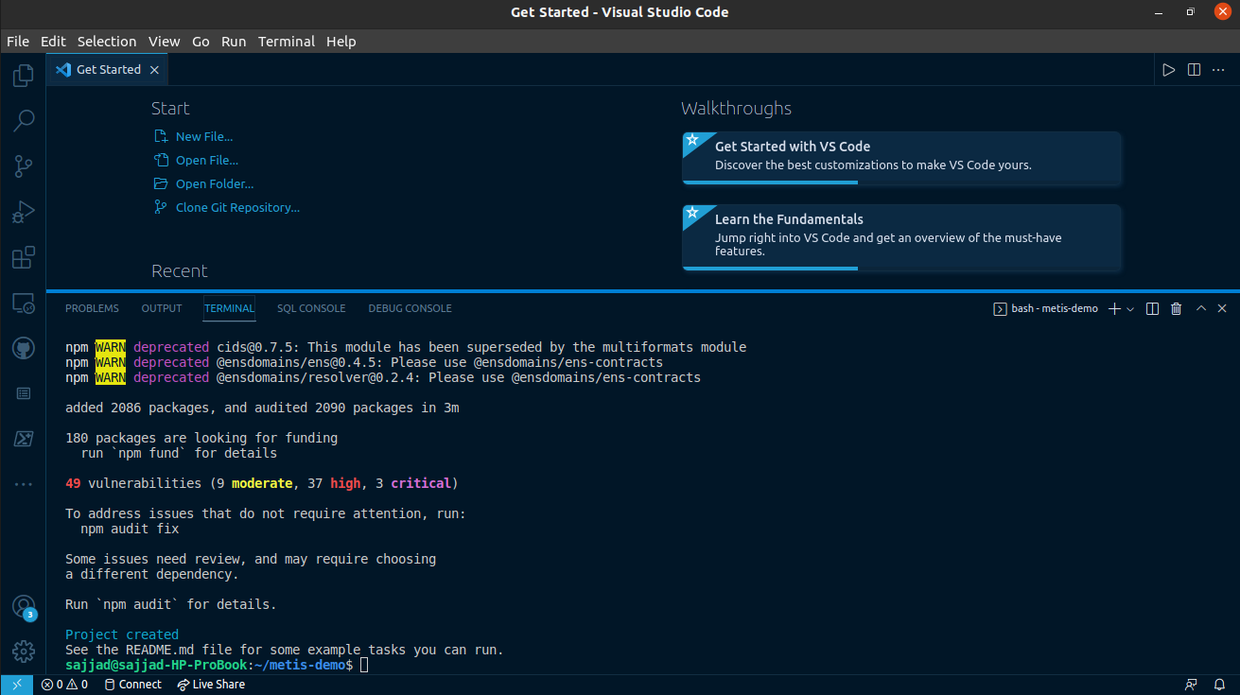Split the editor to the right

click(x=1194, y=70)
